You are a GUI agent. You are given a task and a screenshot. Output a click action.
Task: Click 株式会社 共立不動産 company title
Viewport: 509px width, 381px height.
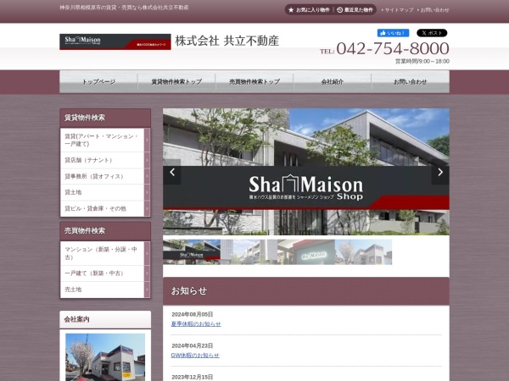point(227,41)
